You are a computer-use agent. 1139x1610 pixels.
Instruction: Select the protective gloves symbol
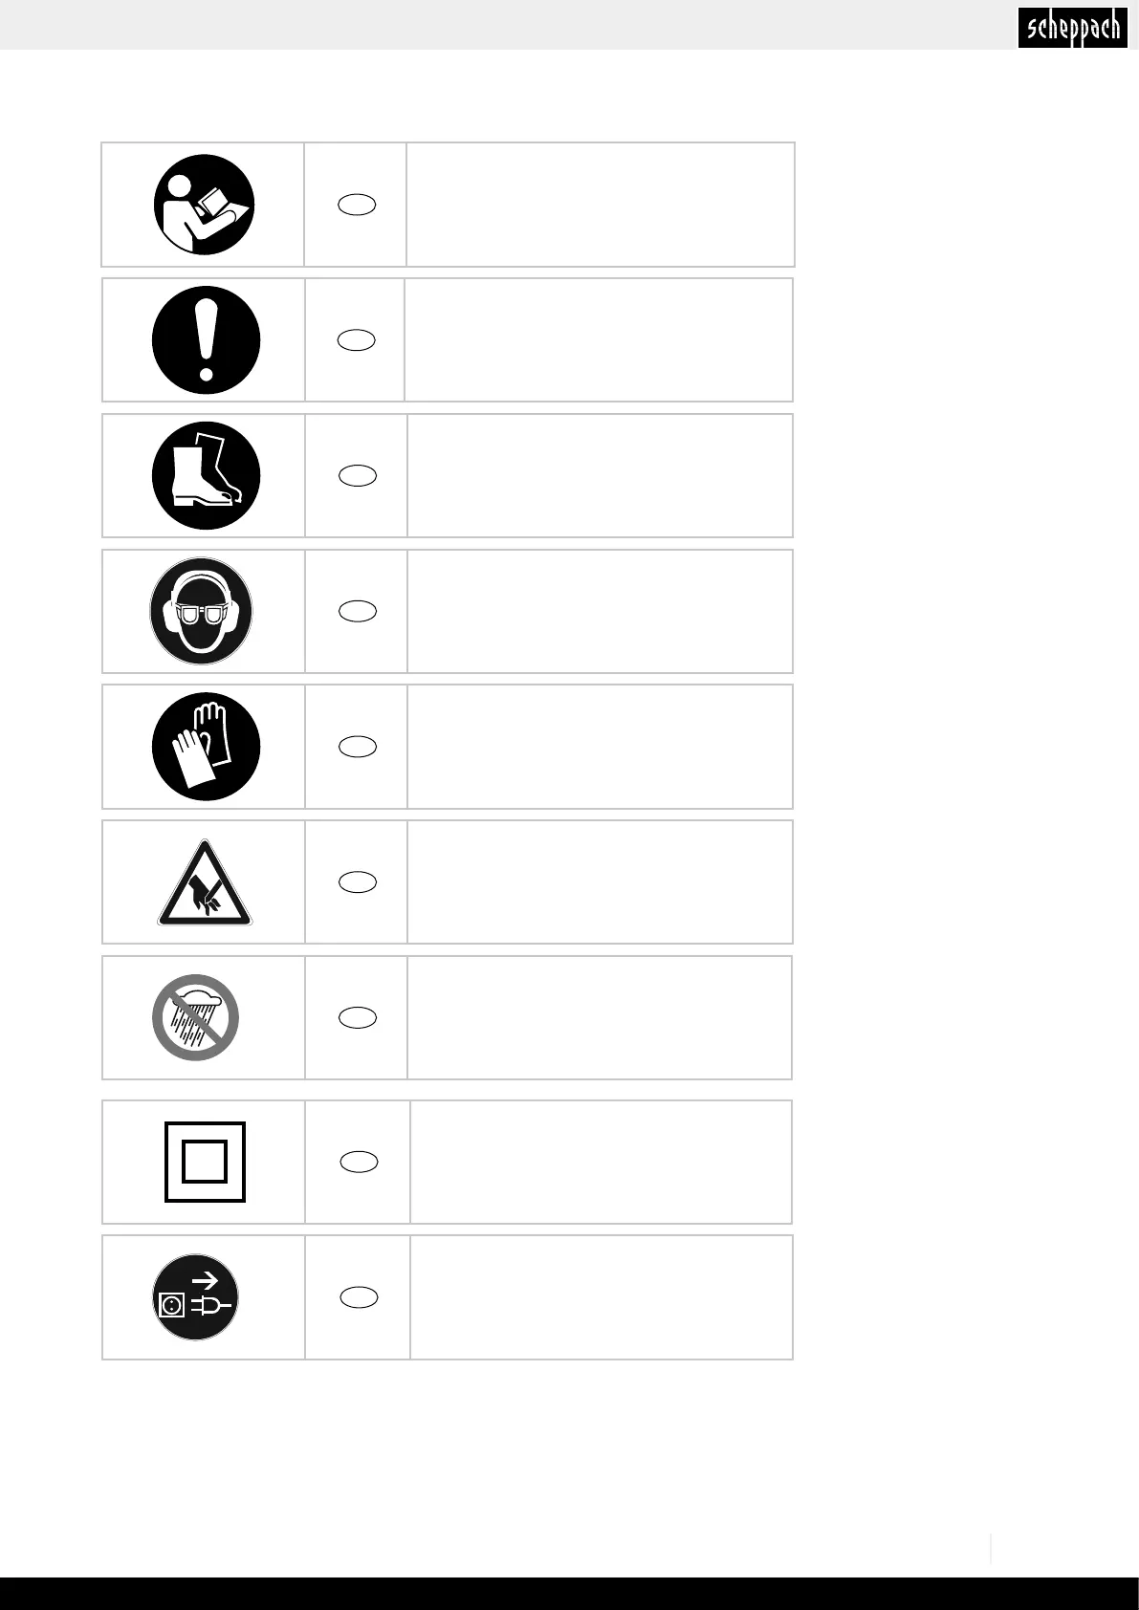[x=206, y=747]
